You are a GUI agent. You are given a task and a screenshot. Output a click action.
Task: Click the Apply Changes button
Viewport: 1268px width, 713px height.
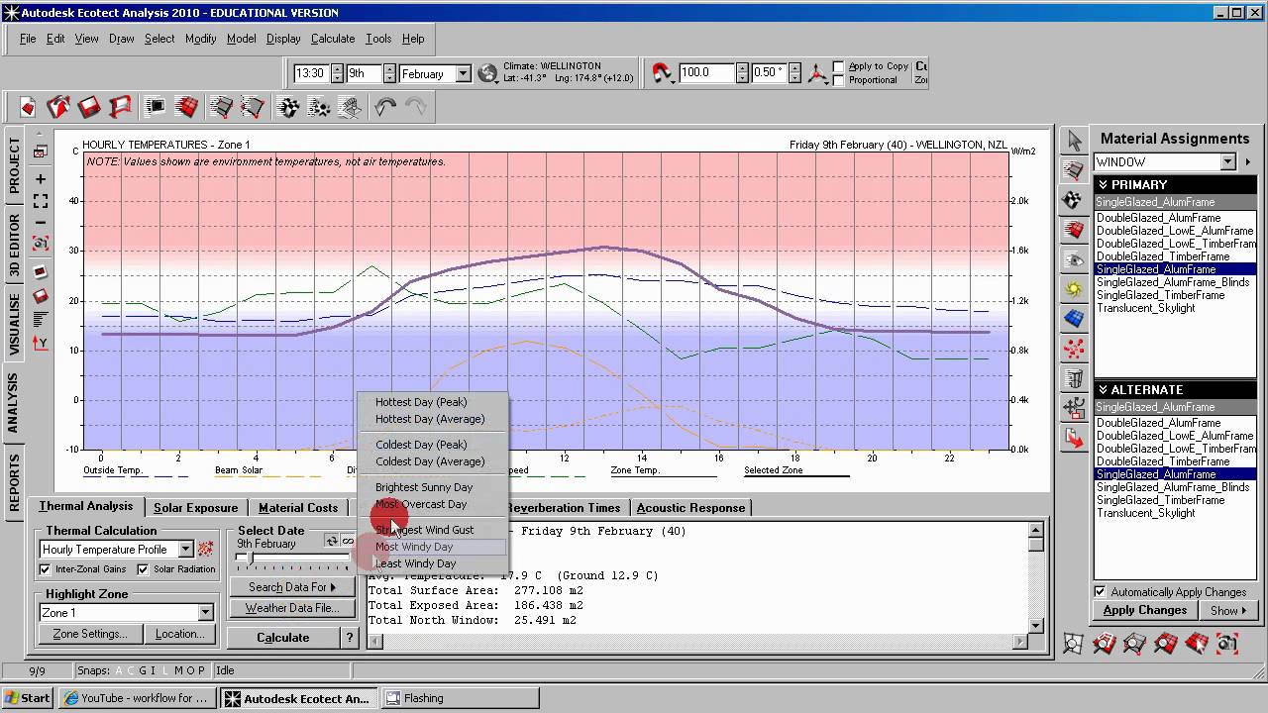[1145, 610]
